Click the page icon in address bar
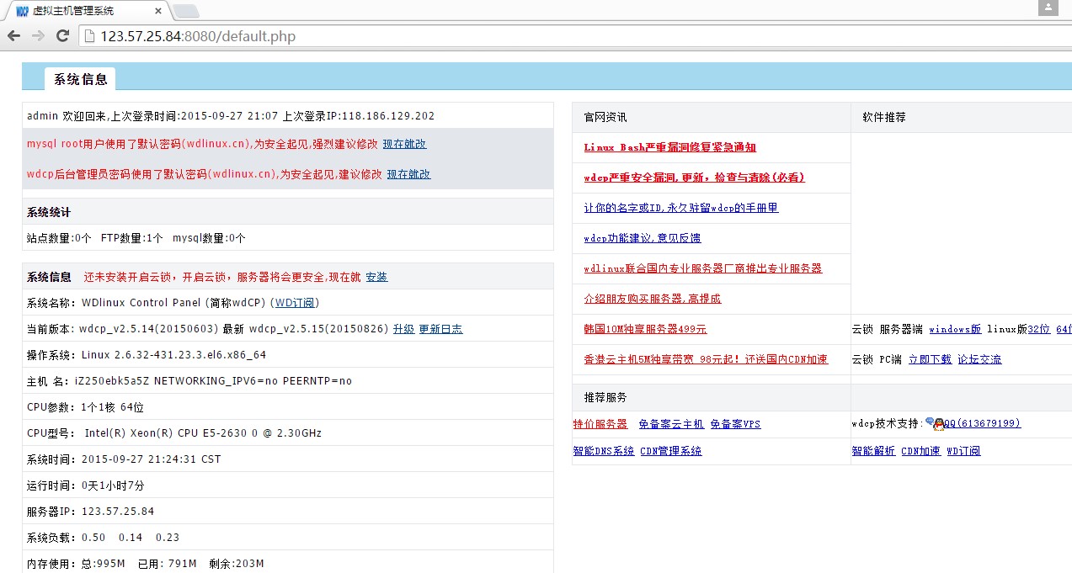 click(x=89, y=36)
